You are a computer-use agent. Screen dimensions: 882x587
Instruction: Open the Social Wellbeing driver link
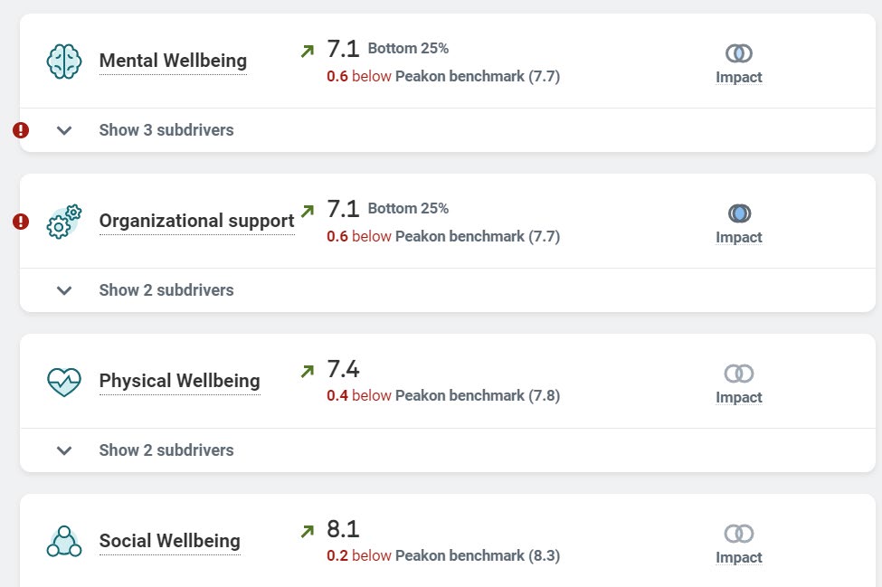(169, 541)
